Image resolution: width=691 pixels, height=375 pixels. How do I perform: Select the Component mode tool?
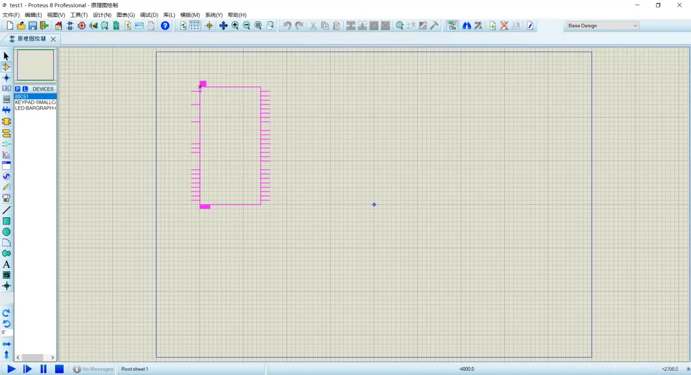[x=6, y=67]
